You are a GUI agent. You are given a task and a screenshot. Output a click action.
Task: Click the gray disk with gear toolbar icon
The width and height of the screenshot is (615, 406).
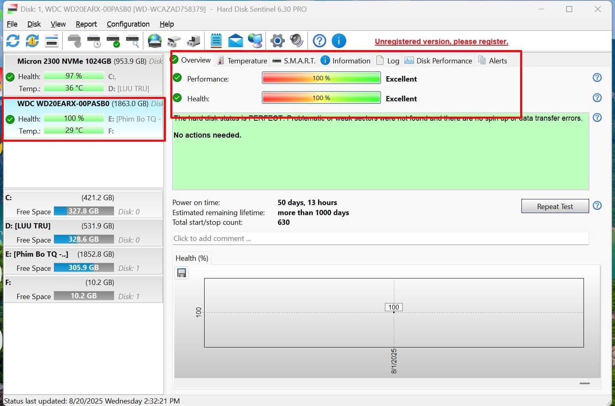coord(74,41)
